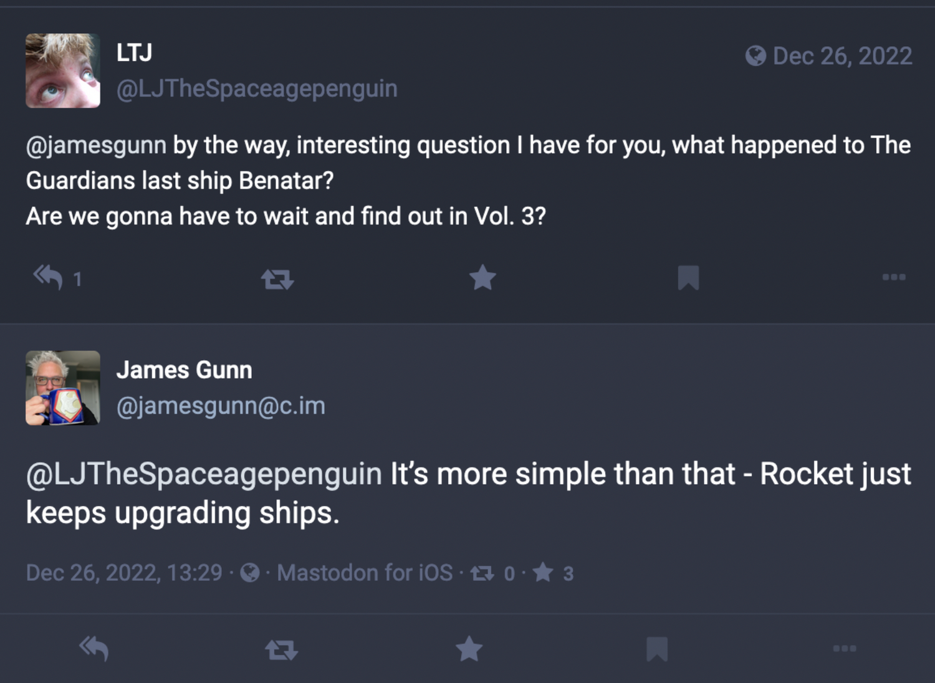Click the @LJTheSpaceagepenguin handle under LTJ

pyautogui.click(x=257, y=88)
